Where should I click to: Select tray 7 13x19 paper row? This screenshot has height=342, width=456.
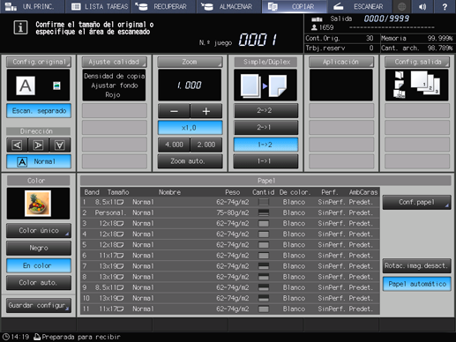(x=230, y=266)
